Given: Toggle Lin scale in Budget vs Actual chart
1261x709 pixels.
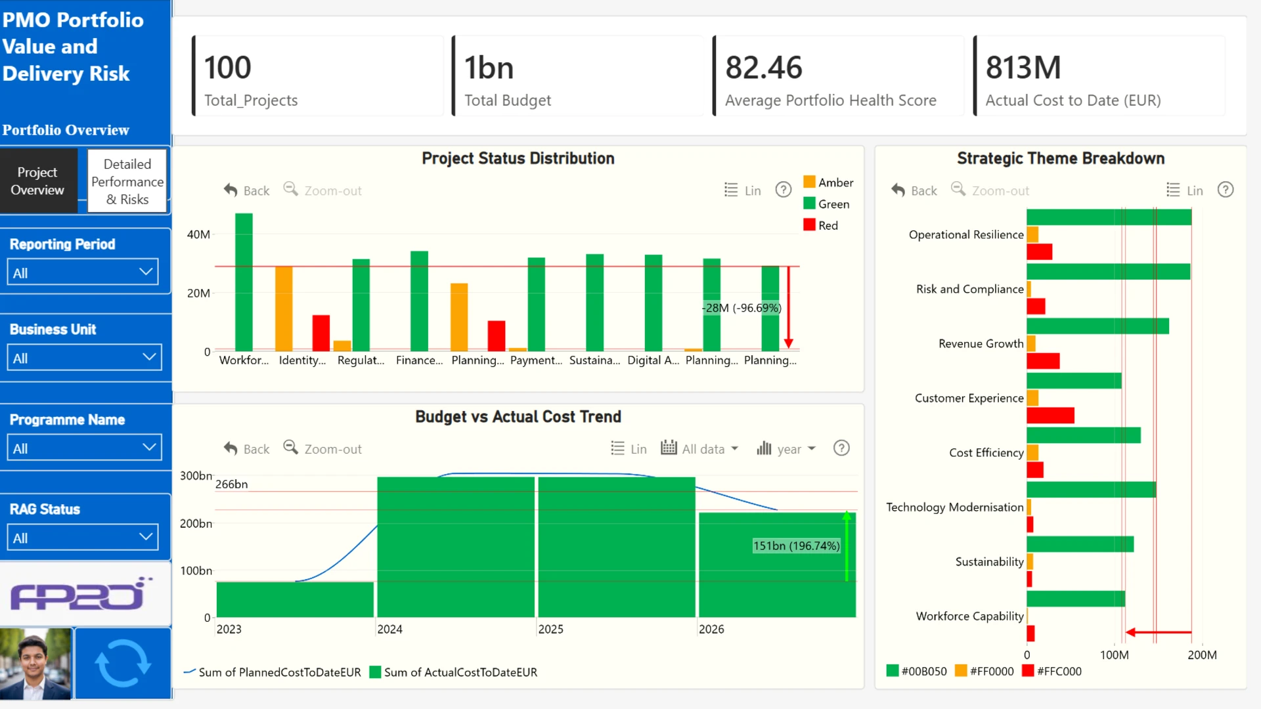Looking at the screenshot, I should pyautogui.click(x=629, y=449).
